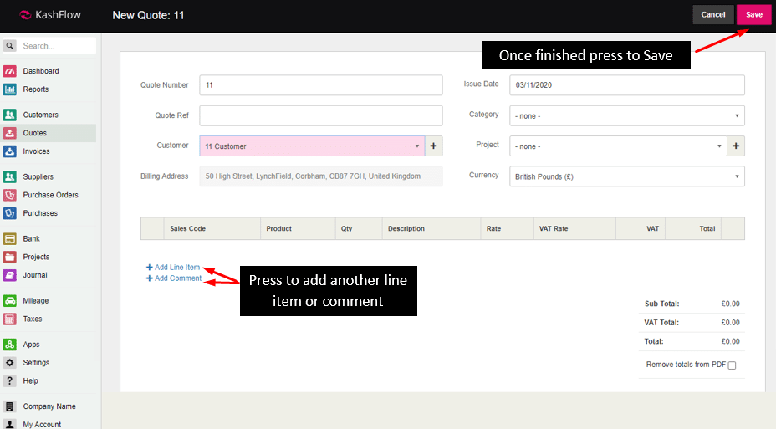This screenshot has width=776, height=434.
Task: Open Suppliers from the sidebar menu
Action: pos(38,176)
